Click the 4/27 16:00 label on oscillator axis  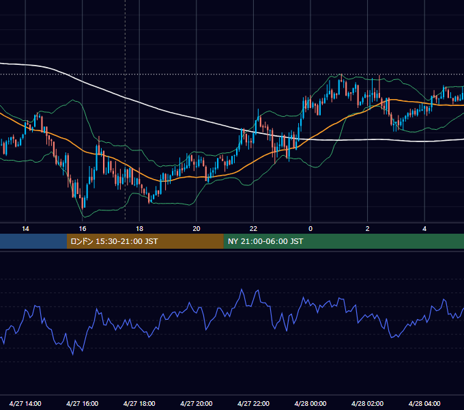[83, 403]
